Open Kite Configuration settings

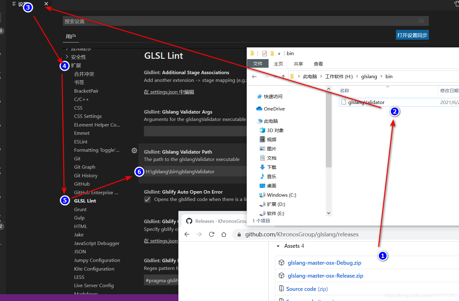[x=94, y=269]
